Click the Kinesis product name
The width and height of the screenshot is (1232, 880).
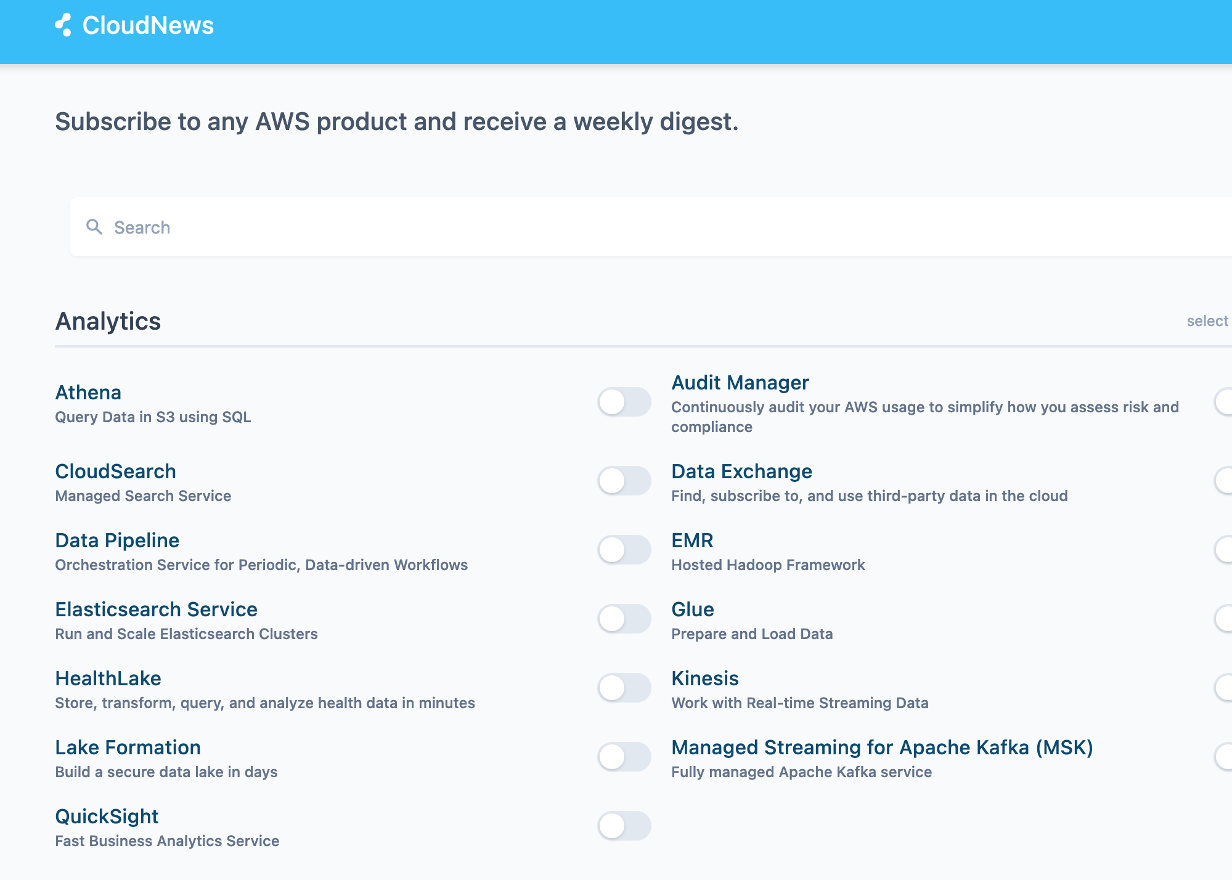coord(704,678)
